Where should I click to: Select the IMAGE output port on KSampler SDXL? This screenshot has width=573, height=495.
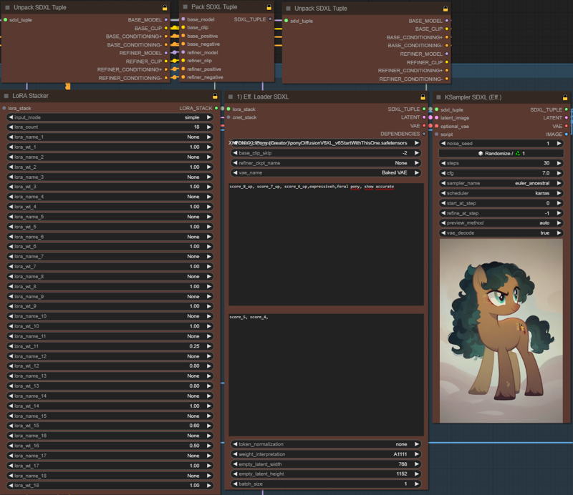(x=567, y=134)
